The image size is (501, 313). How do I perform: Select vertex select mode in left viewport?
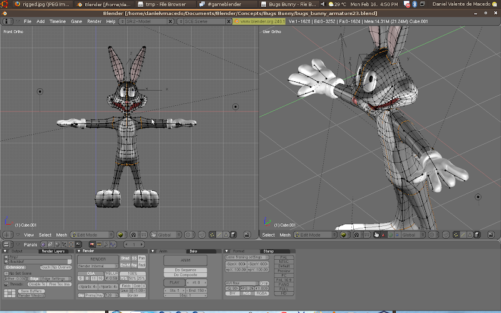[x=212, y=235]
